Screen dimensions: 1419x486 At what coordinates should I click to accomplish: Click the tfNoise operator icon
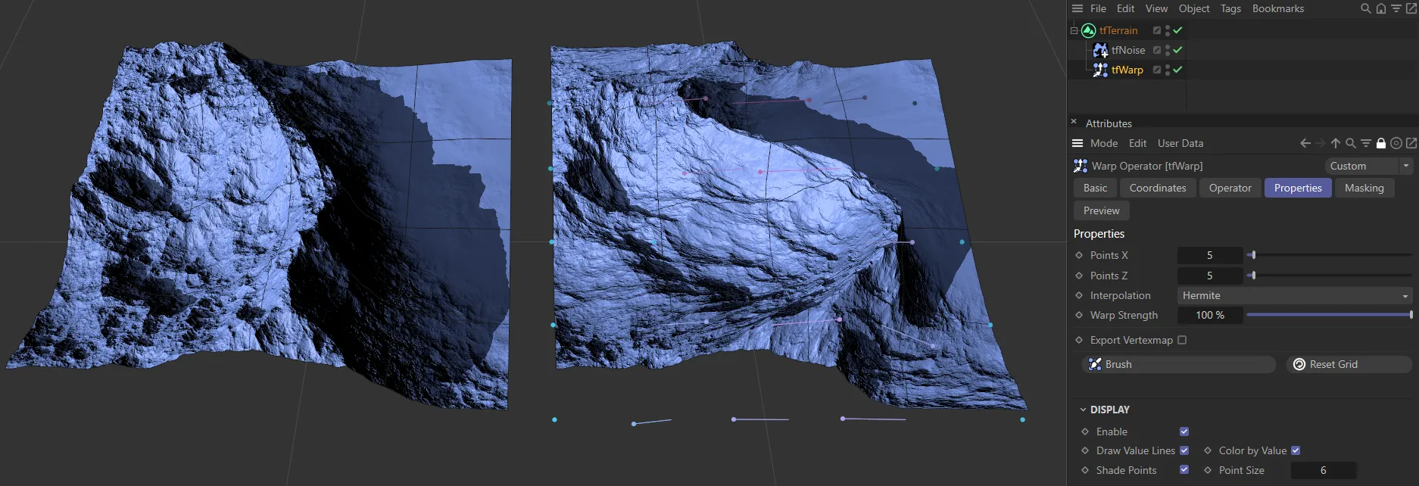click(1100, 50)
